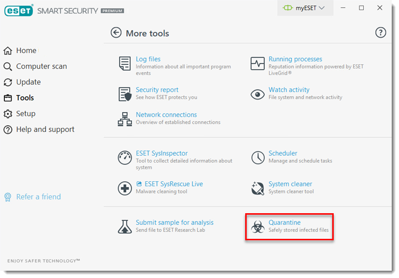Click the System cleaner icon
399x278 pixels.
(257, 189)
